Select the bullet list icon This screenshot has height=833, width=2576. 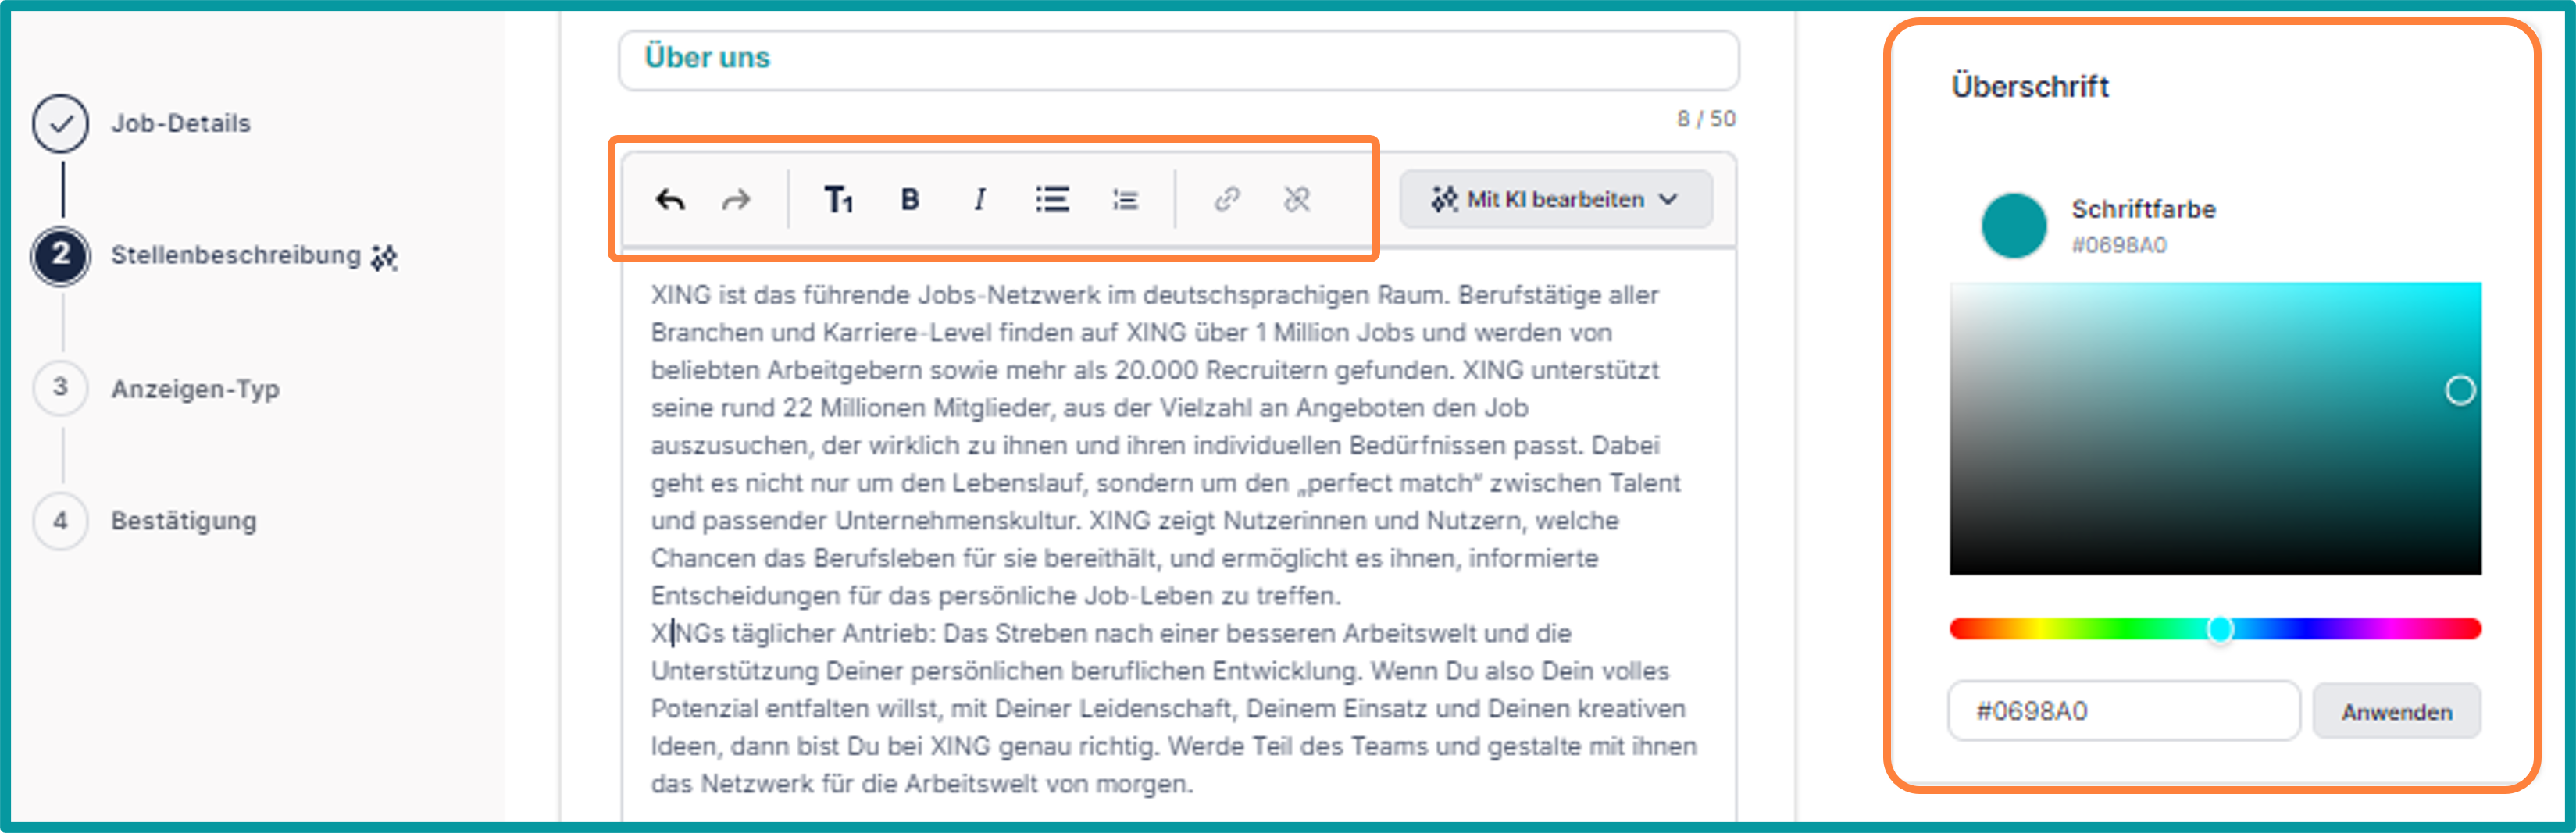click(1053, 199)
